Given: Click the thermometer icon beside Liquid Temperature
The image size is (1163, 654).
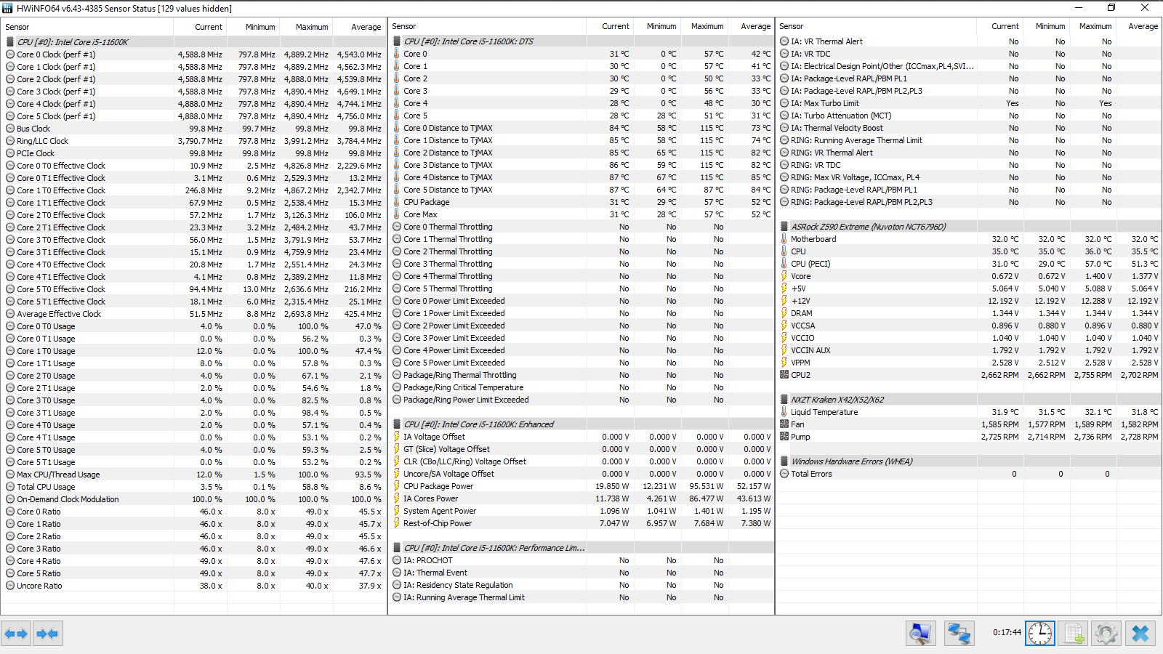Looking at the screenshot, I should 784,412.
